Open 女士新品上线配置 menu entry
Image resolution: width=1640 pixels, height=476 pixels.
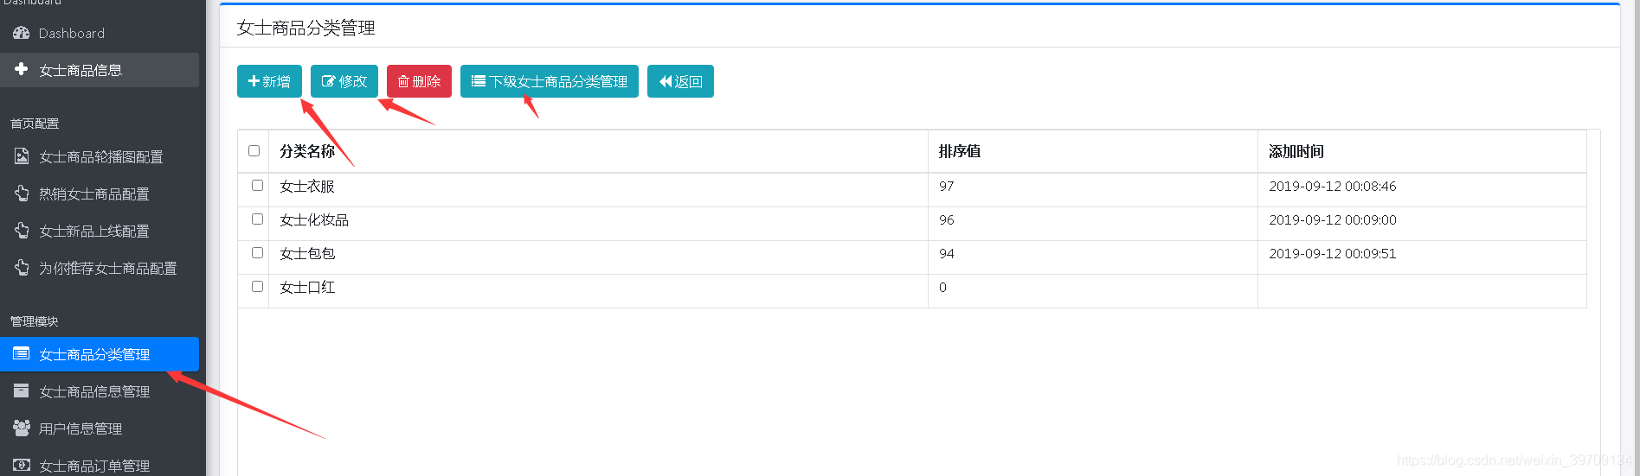(x=100, y=231)
